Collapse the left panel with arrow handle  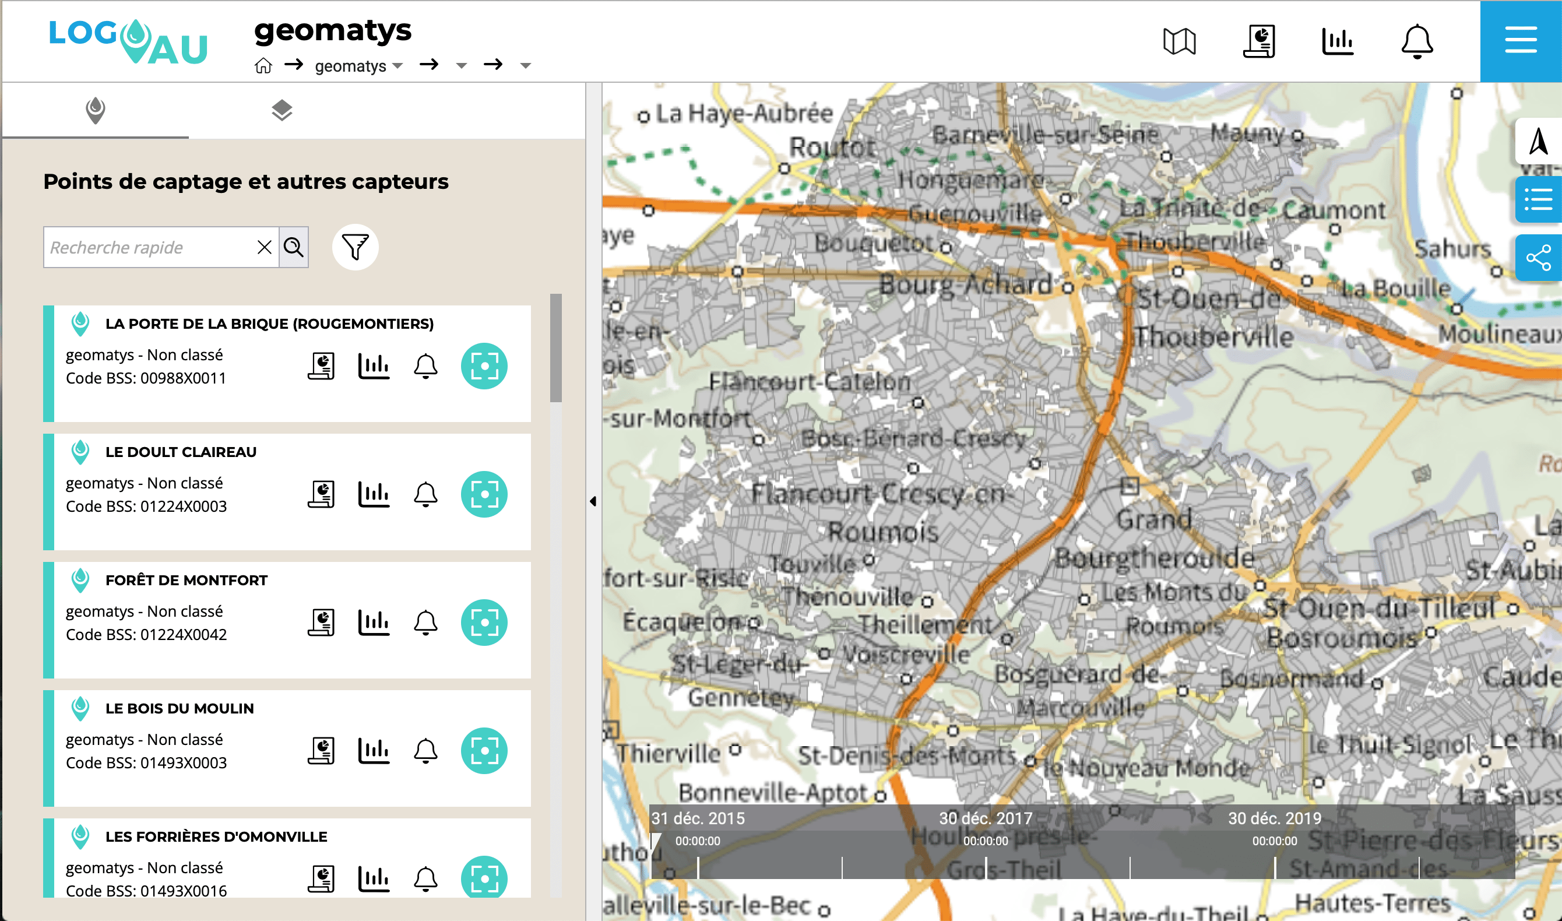pyautogui.click(x=593, y=501)
